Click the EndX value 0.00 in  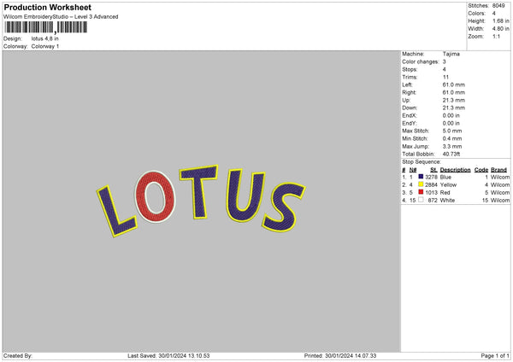pyautogui.click(x=451, y=115)
